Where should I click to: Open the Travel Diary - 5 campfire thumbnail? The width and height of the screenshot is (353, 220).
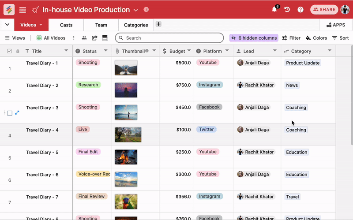coord(126,157)
